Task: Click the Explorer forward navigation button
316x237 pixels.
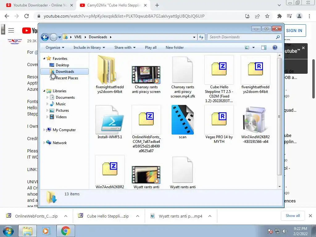Action: click(x=53, y=37)
